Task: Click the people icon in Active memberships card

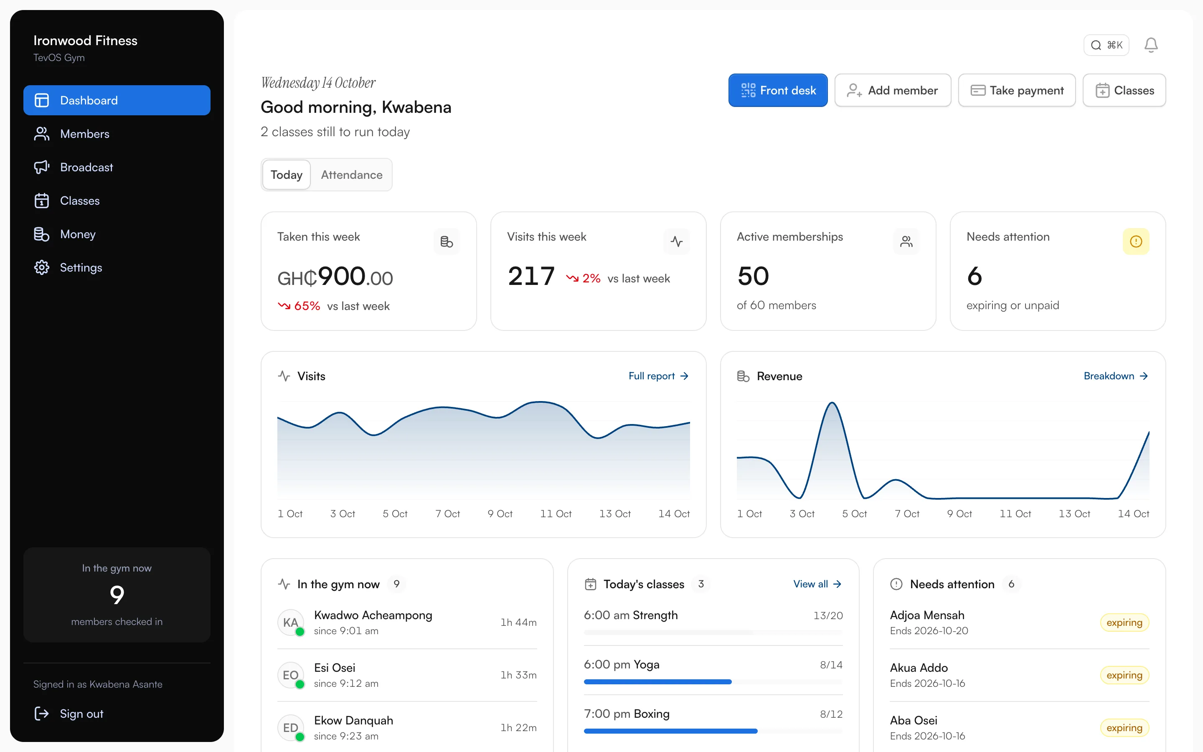Action: [x=906, y=242]
